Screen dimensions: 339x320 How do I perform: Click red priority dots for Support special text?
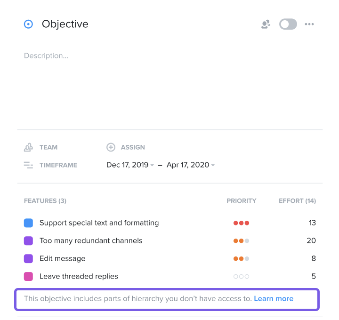pos(241,223)
